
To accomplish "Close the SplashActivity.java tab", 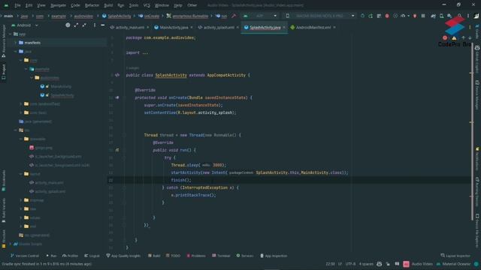I will pos(284,27).
